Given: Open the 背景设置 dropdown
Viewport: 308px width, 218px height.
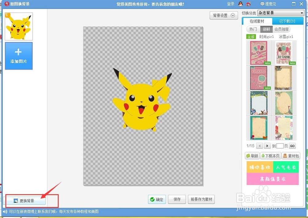Looking at the screenshot, I should coord(224,15).
